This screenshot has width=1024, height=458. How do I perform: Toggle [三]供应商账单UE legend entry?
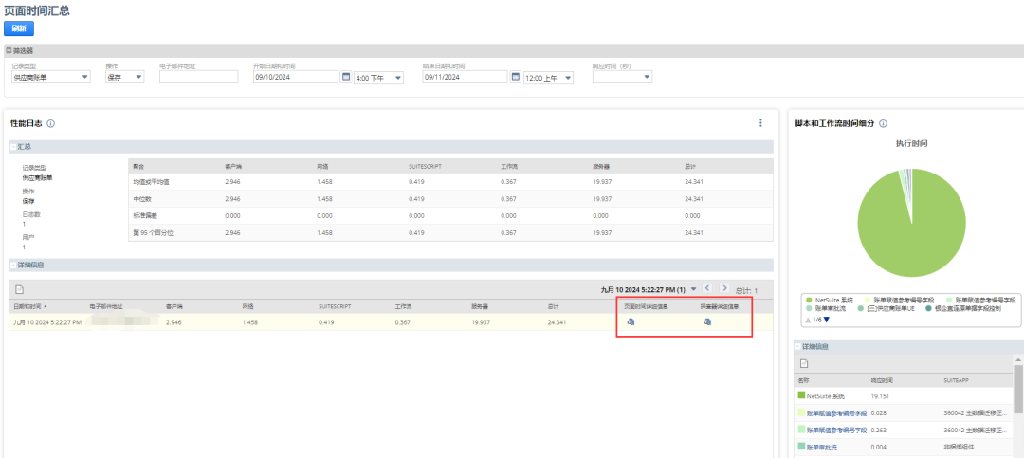887,308
